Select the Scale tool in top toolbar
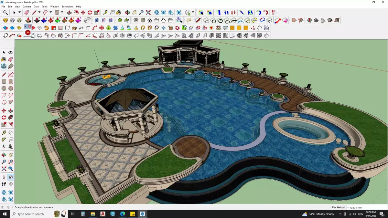Viewport: 388px width, 218px height. click(97, 13)
